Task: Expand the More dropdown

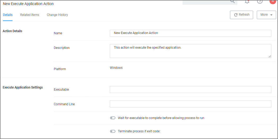Action: click(x=266, y=15)
